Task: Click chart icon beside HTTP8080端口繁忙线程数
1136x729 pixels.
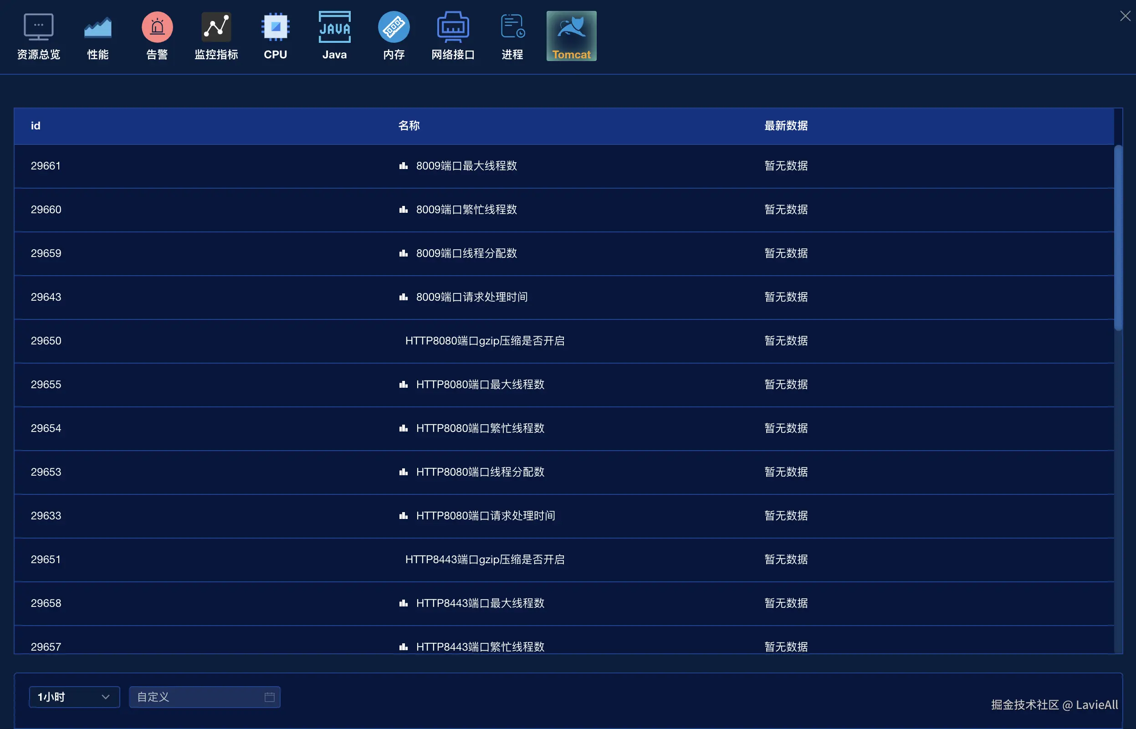Action: [403, 428]
